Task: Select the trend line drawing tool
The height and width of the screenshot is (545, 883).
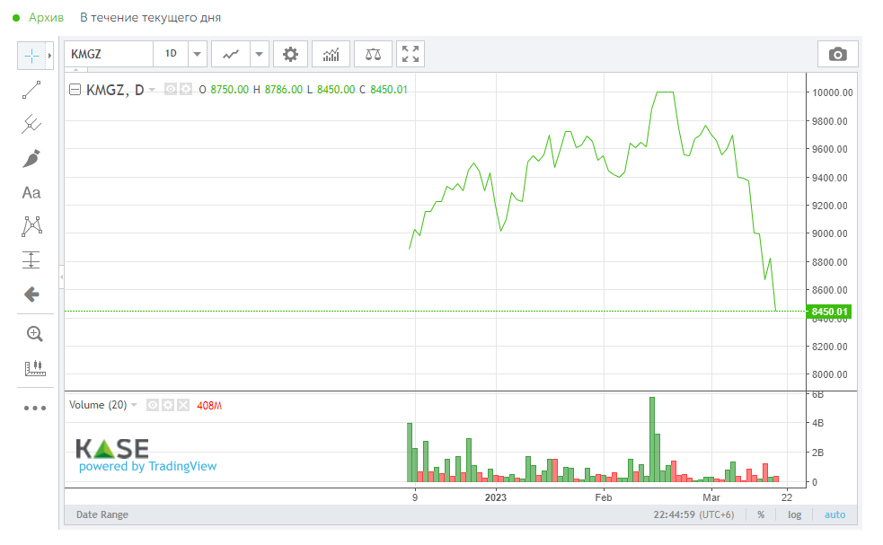Action: point(31,90)
